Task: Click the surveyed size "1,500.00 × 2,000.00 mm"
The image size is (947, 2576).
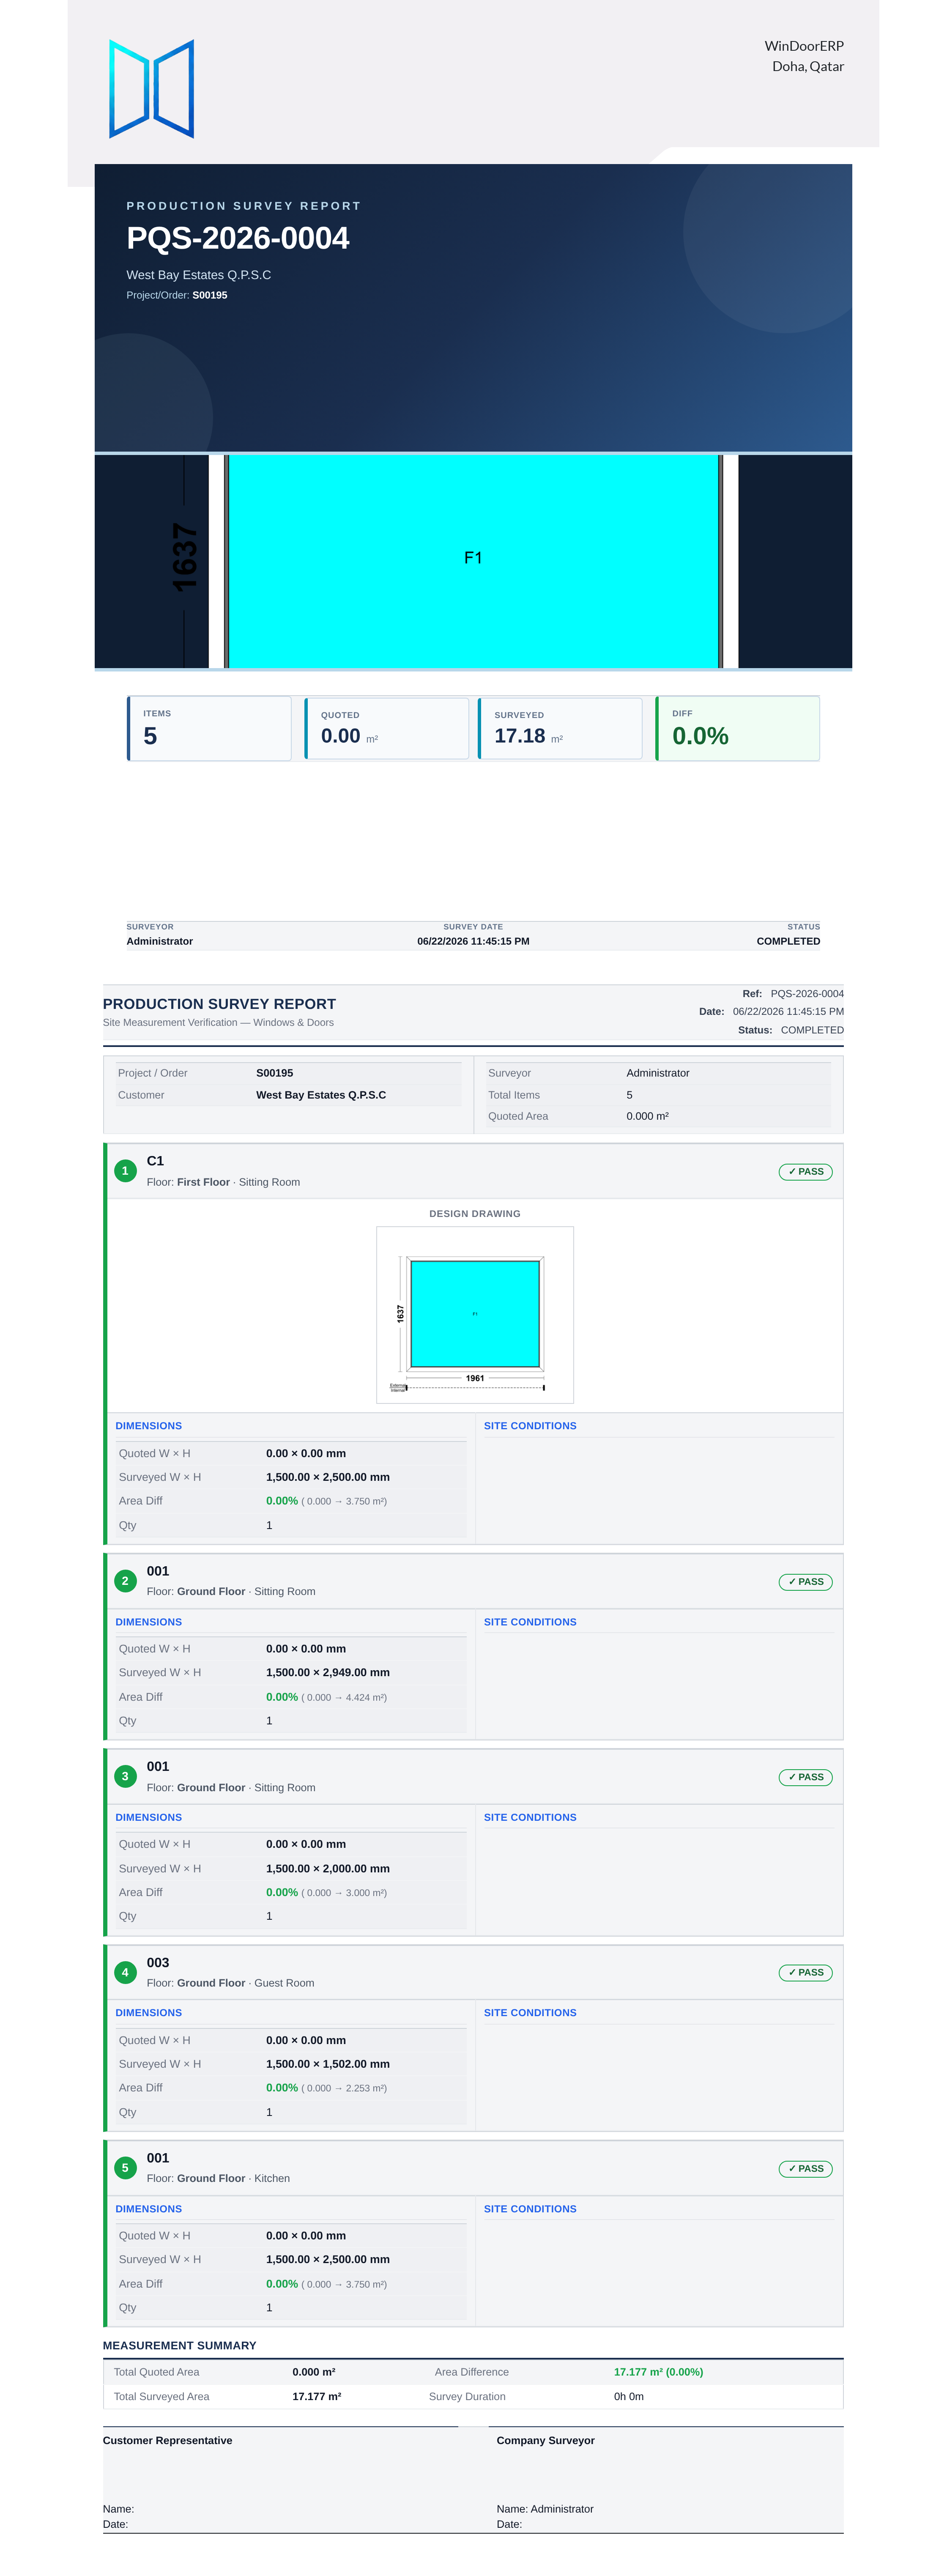Action: point(328,1868)
